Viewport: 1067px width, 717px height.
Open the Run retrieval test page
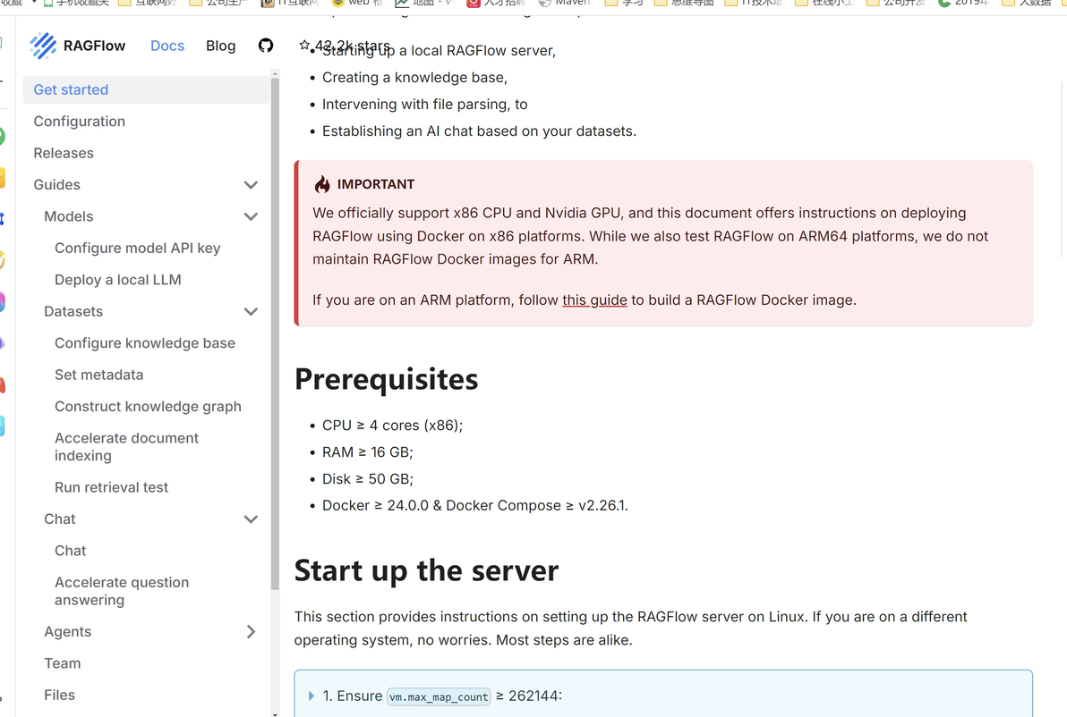click(x=111, y=487)
